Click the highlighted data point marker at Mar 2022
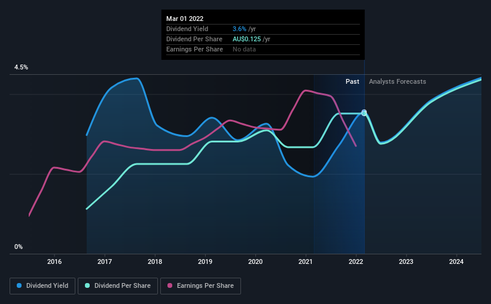 pyautogui.click(x=364, y=113)
